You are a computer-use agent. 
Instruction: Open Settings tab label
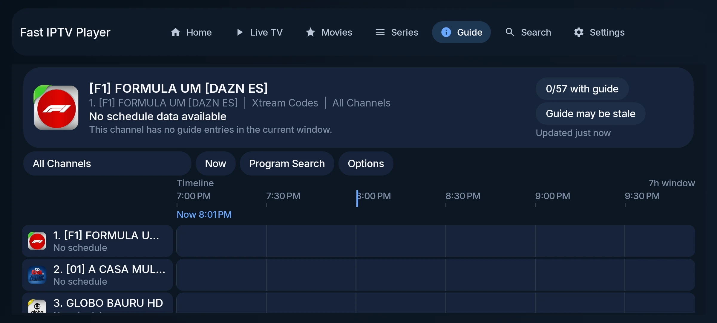click(x=607, y=32)
